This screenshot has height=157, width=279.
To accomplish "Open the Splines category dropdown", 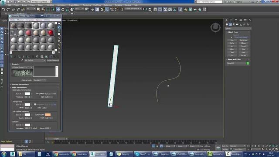I will (x=238, y=28).
